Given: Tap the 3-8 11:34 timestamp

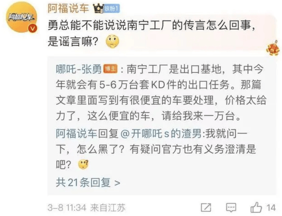Looking at the screenshot, I should click(x=67, y=208).
